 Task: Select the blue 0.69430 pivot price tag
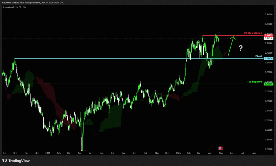(269, 58)
